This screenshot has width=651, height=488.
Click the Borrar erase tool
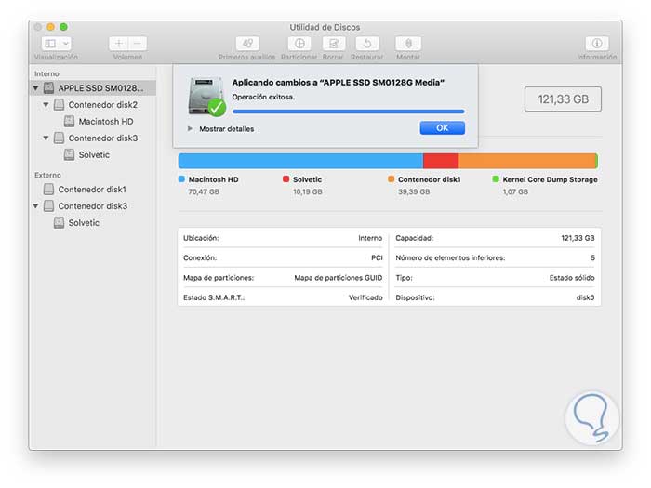(x=333, y=44)
